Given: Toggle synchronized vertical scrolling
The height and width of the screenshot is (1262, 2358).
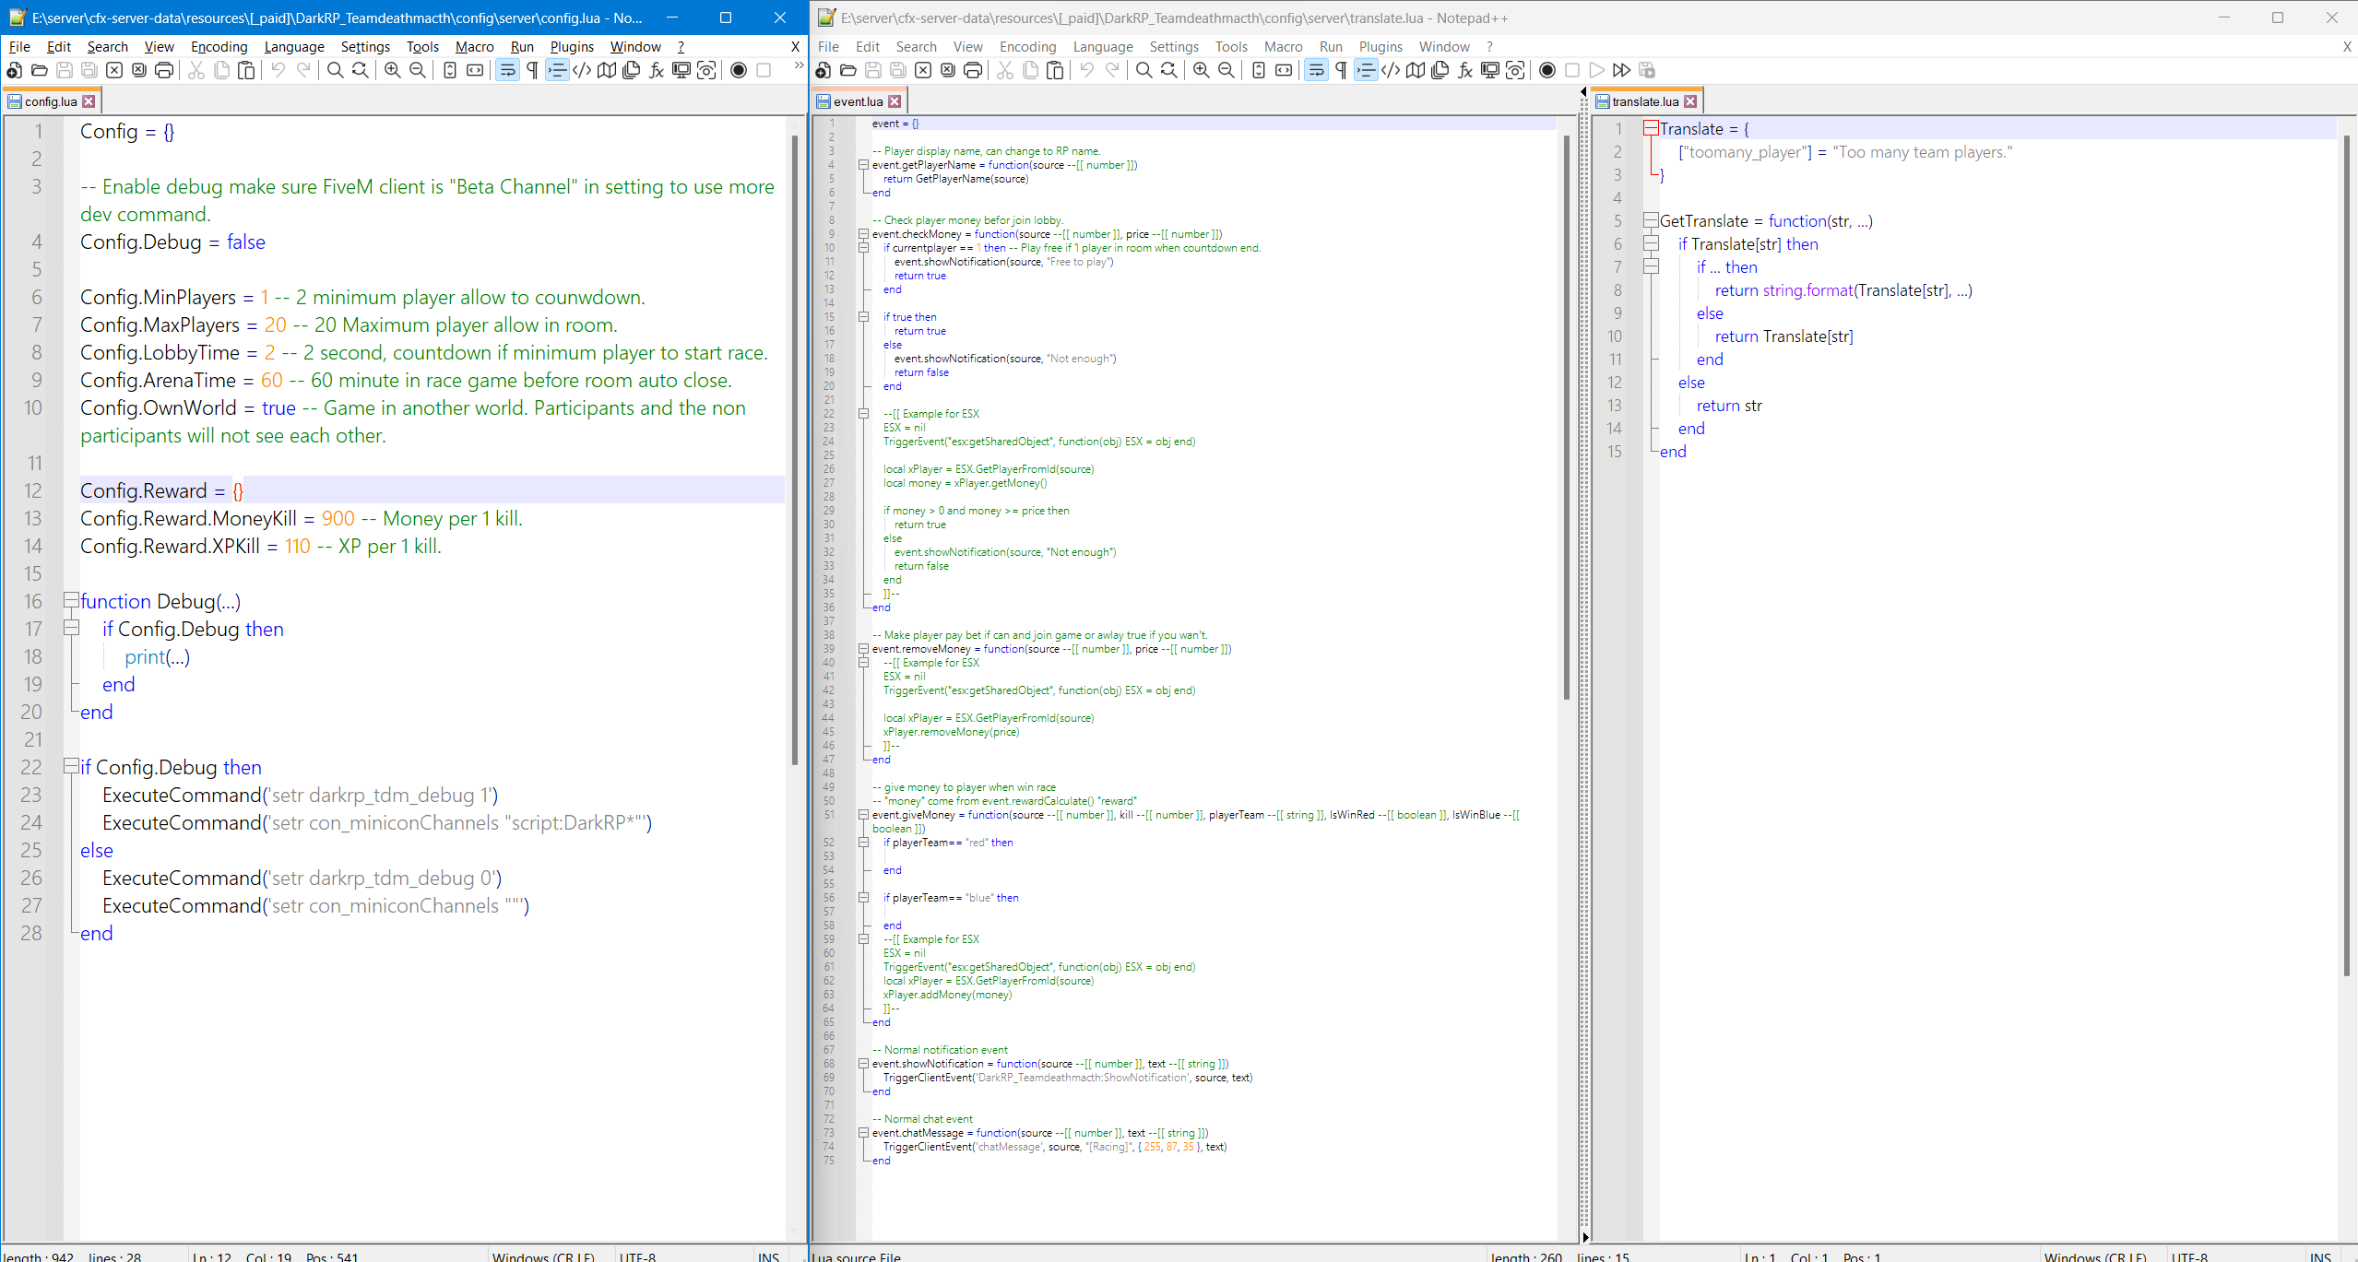Looking at the screenshot, I should tap(449, 70).
